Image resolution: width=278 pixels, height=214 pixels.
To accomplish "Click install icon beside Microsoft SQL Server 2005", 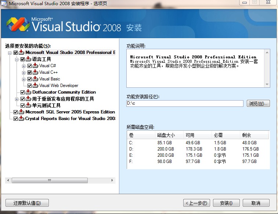I will [x=21, y=112].
